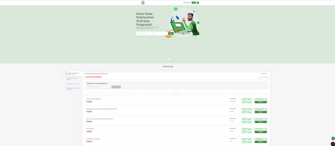Click the 2026/2027 UTME CANDIDATES heading
335x146 pixels.
click(x=97, y=84)
